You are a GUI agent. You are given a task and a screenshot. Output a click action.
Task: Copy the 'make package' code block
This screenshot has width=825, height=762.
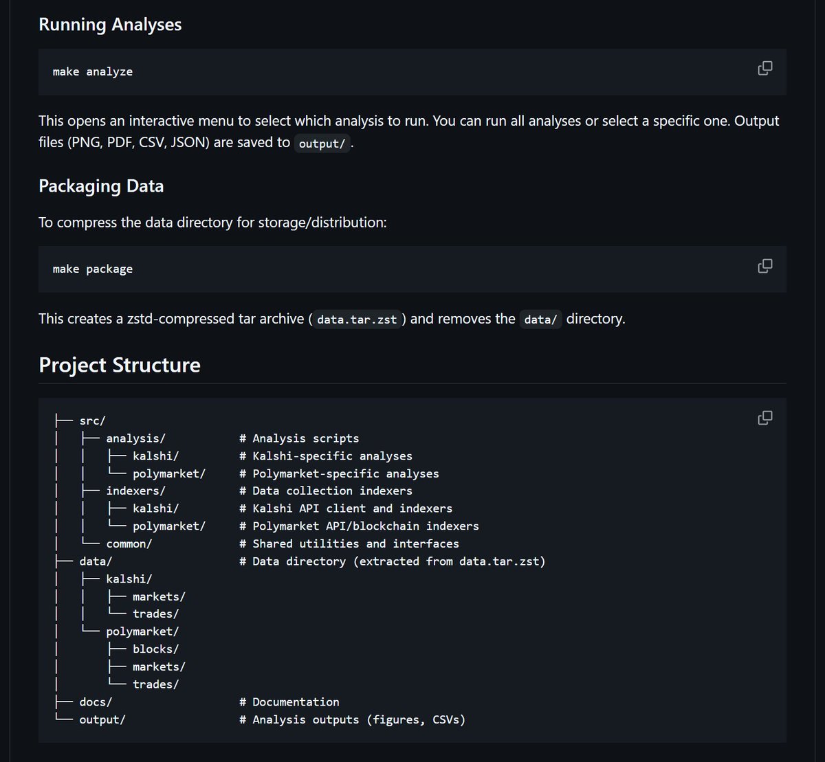pos(764,266)
